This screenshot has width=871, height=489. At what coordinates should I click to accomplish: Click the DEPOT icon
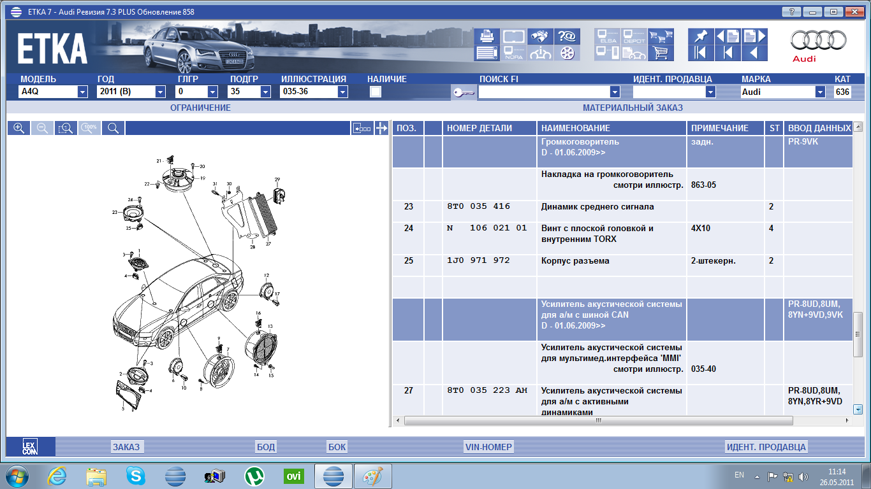click(x=634, y=37)
